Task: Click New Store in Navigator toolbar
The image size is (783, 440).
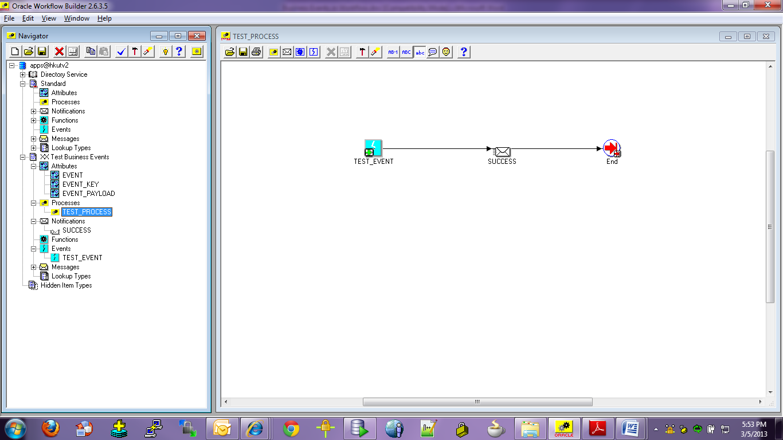Action: pyautogui.click(x=15, y=52)
